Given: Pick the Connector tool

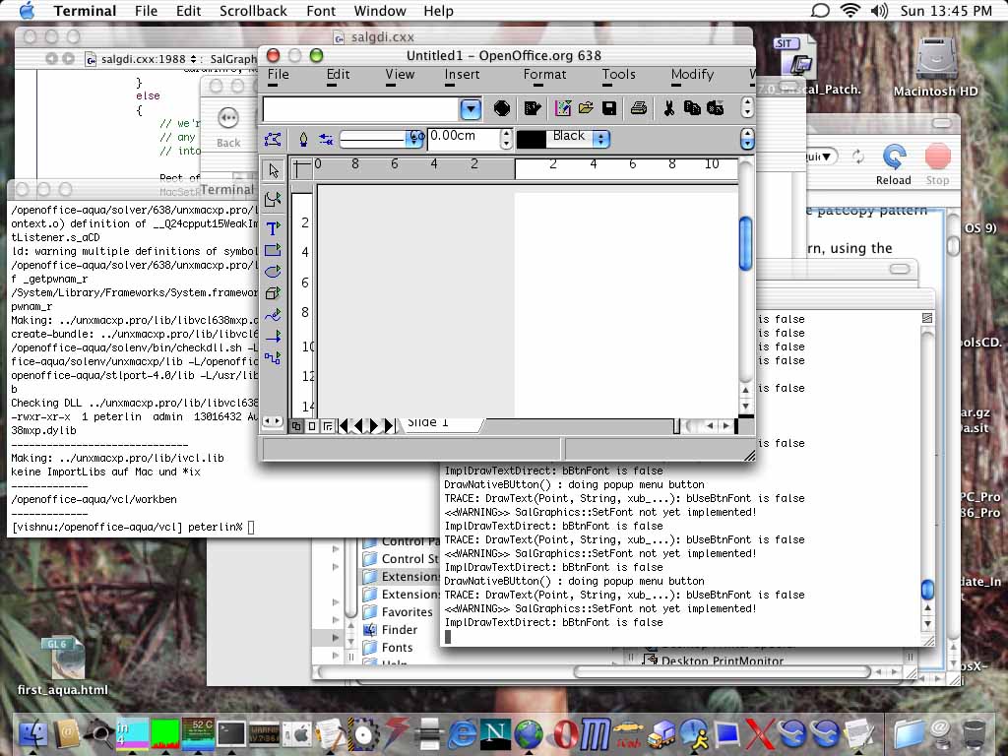Looking at the screenshot, I should pyautogui.click(x=274, y=358).
